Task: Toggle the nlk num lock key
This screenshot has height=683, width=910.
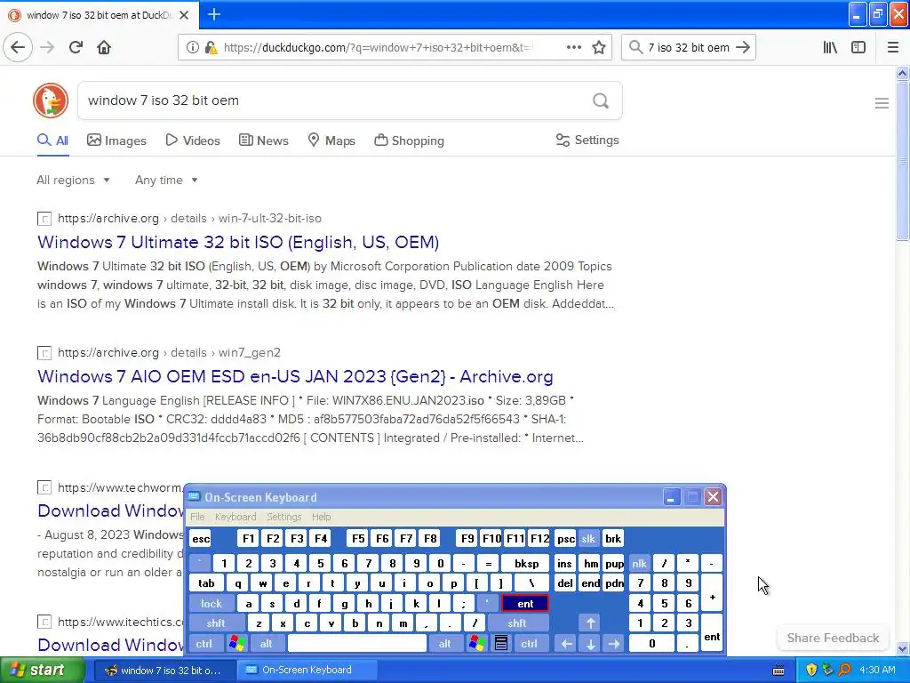Action: [x=639, y=563]
